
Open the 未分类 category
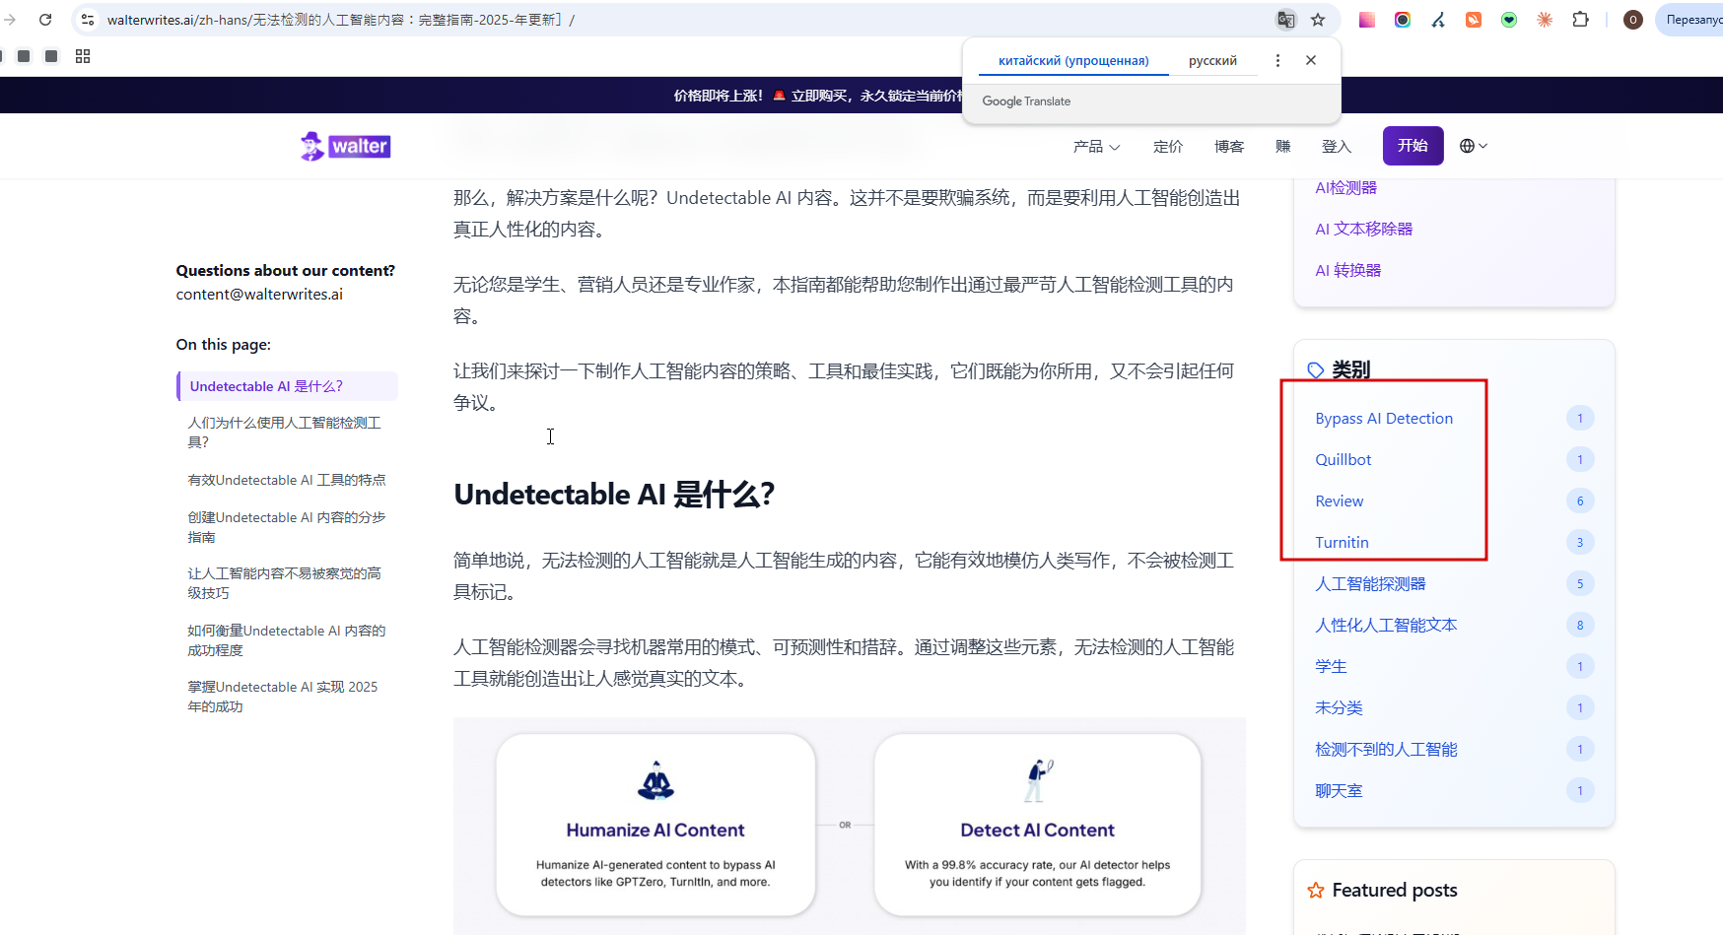click(1339, 708)
